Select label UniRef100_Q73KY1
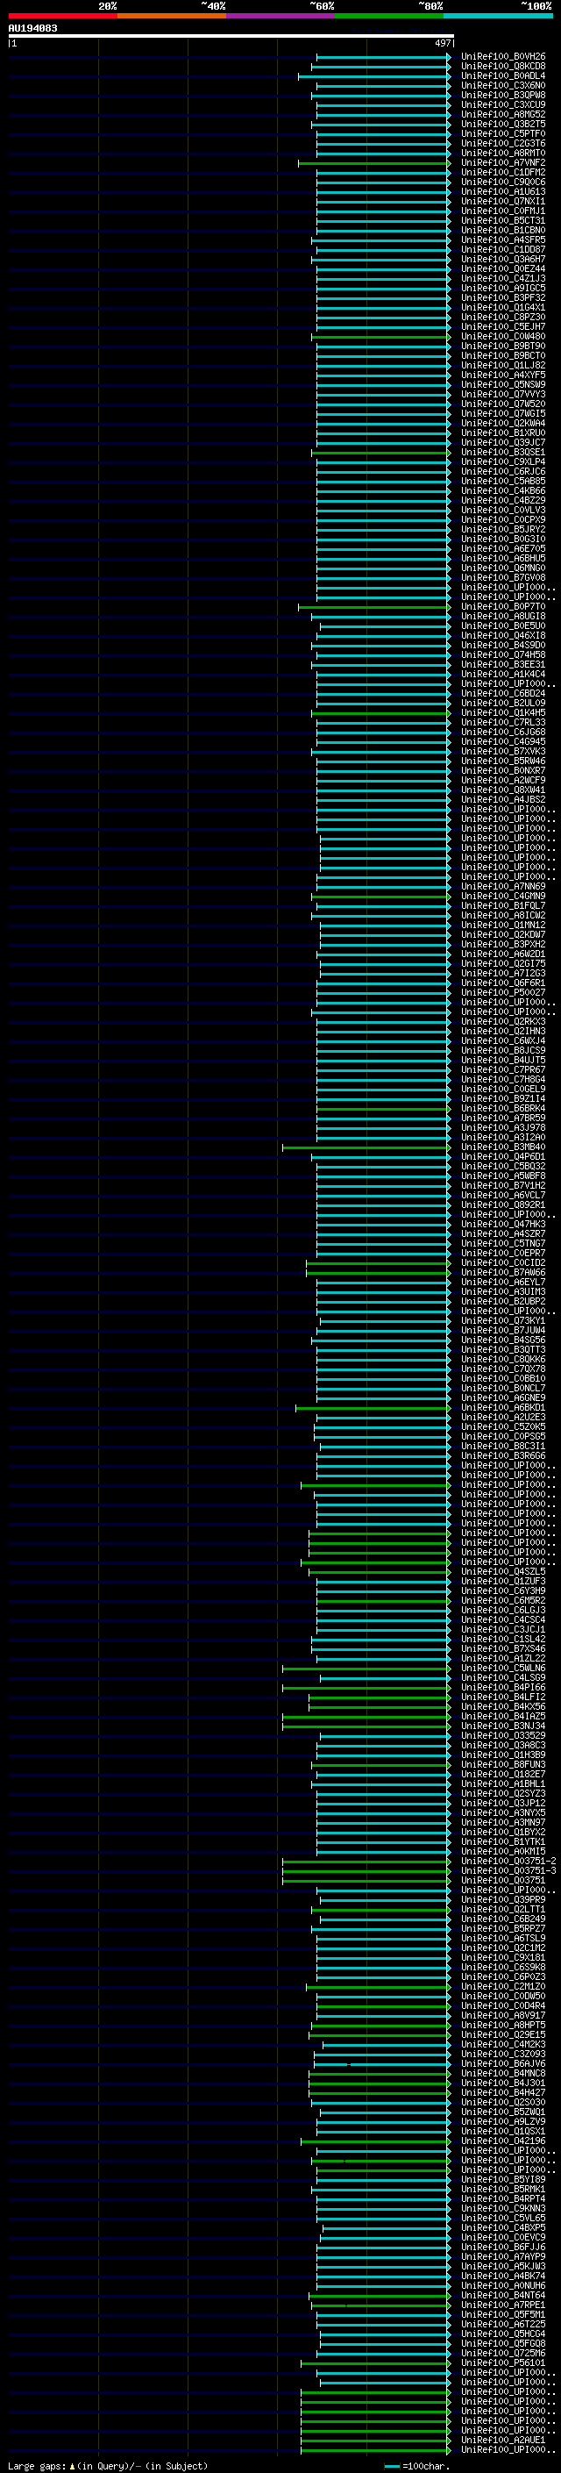 pyautogui.click(x=503, y=1321)
